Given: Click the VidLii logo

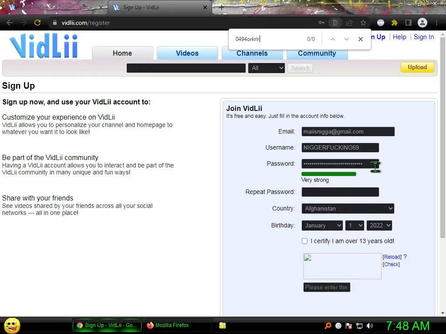Looking at the screenshot, I should tap(44, 46).
